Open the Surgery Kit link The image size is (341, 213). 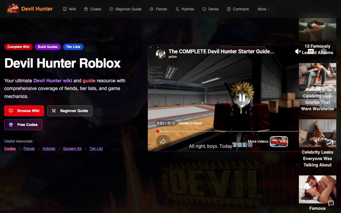click(x=72, y=149)
